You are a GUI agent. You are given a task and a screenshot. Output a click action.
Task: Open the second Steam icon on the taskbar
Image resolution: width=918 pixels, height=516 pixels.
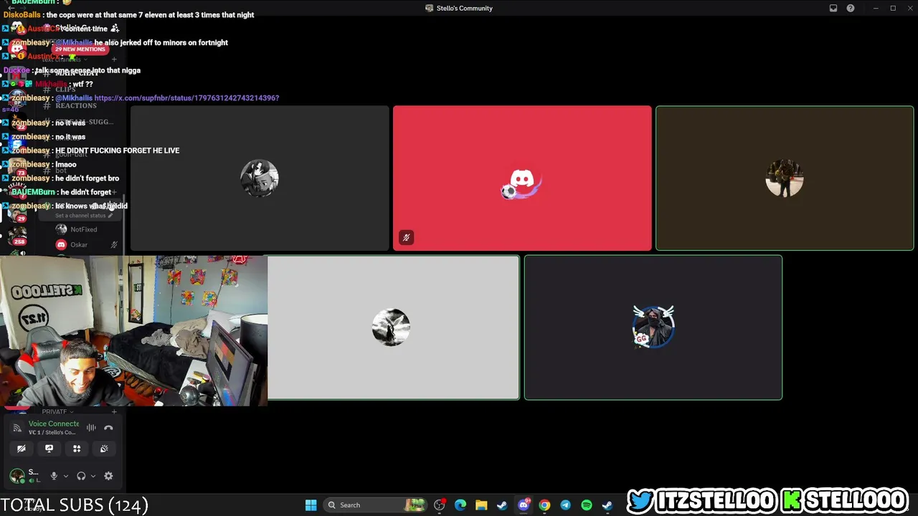click(x=607, y=505)
